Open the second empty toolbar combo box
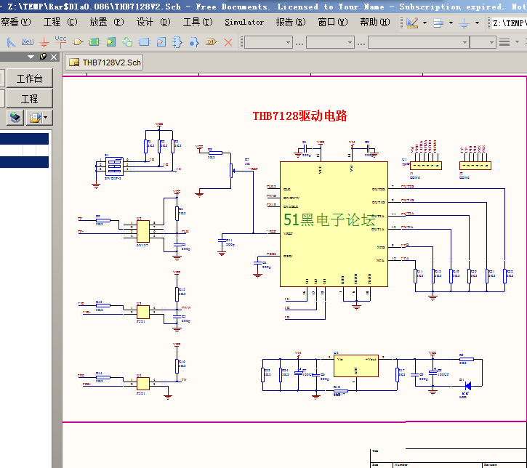527x468 pixels. (330, 42)
